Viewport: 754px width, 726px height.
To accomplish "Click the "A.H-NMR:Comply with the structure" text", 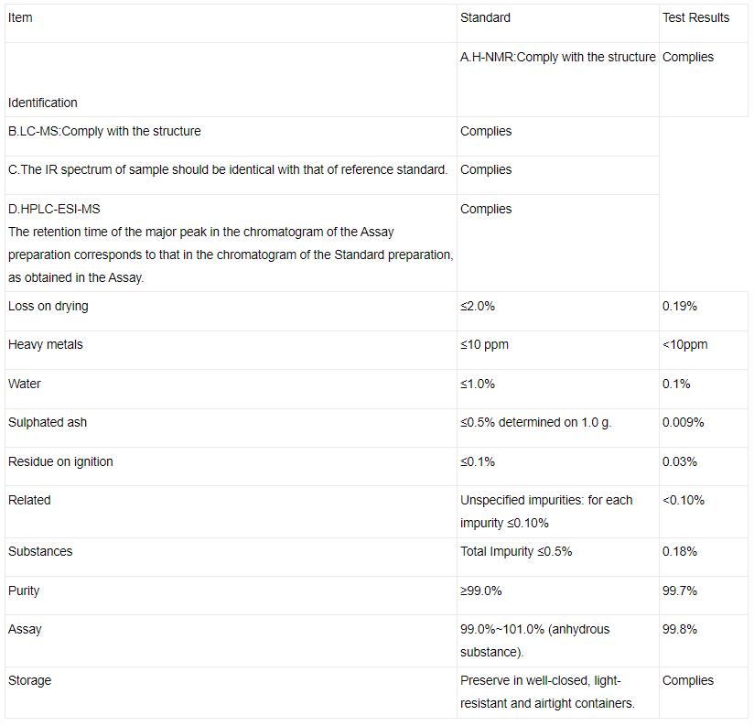I will [557, 57].
